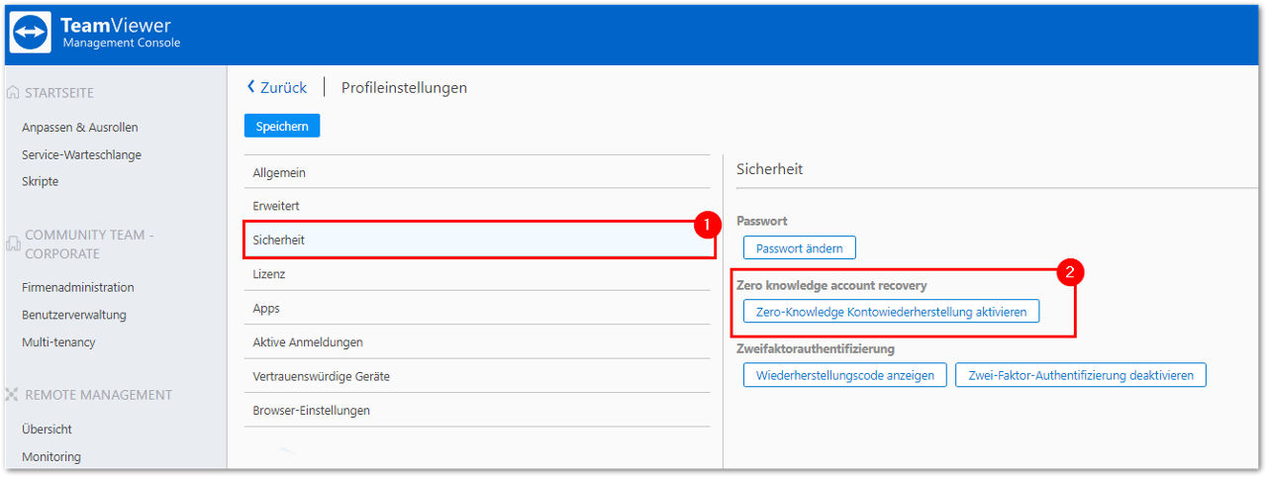The height and width of the screenshot is (478, 1267).
Task: Click the Startseite home icon
Action: click(x=13, y=93)
